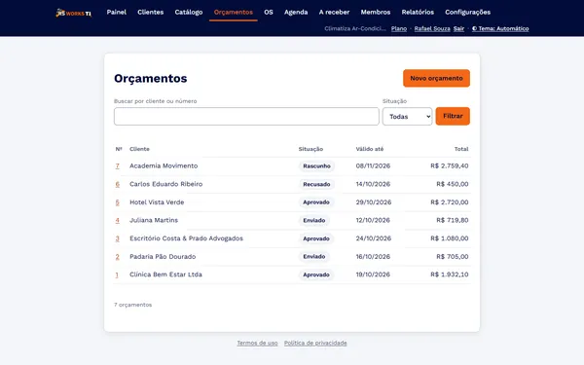
Task: Click the 7 orçamentos count text
Action: pos(133,305)
